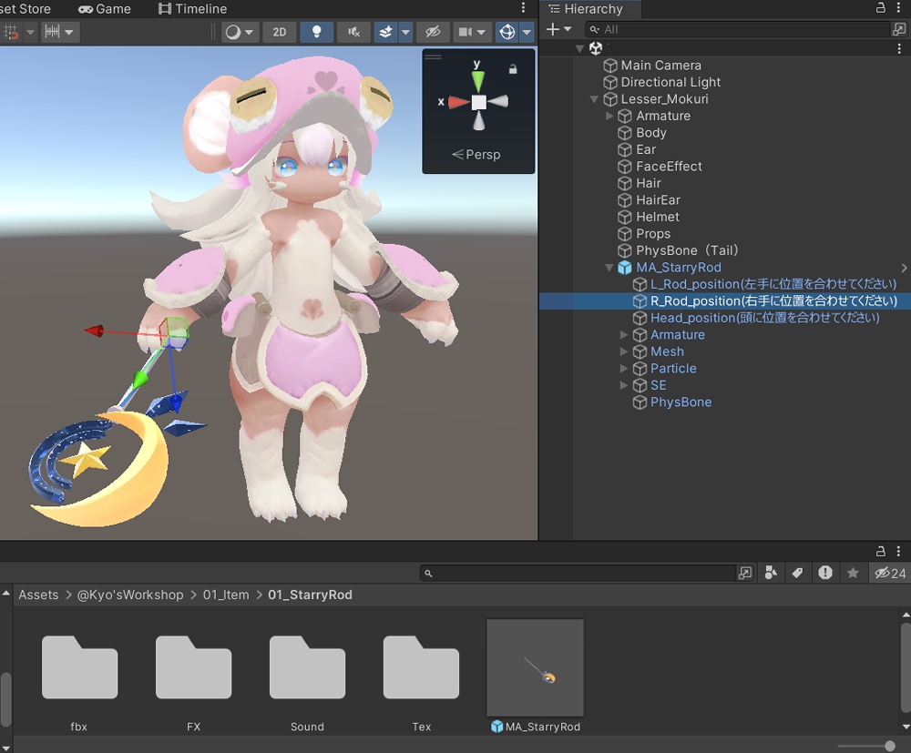Expand the Mesh object
This screenshot has width=911, height=753.
pyautogui.click(x=623, y=351)
